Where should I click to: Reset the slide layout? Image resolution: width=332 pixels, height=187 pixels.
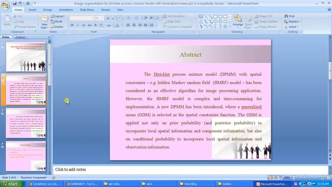[57, 21]
